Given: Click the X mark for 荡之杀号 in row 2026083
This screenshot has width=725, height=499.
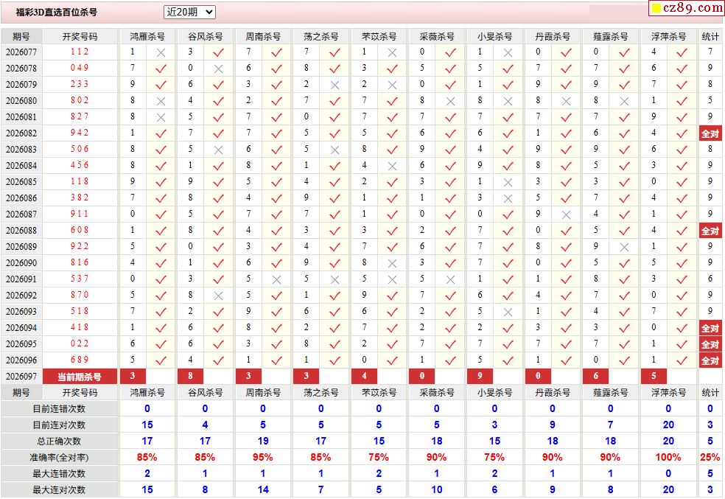Looking at the screenshot, I should (335, 150).
